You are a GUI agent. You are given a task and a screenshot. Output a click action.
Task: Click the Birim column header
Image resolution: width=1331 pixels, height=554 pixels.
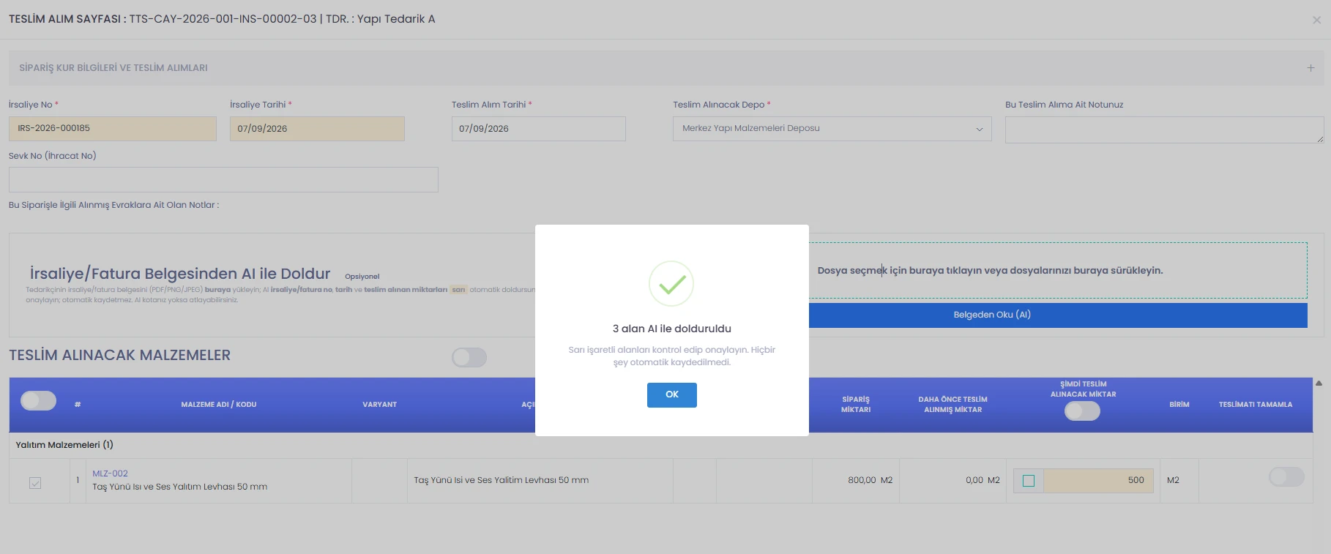tap(1179, 405)
